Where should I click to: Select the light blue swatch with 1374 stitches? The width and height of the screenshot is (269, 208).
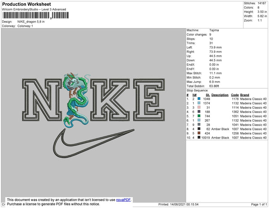pos(199,103)
